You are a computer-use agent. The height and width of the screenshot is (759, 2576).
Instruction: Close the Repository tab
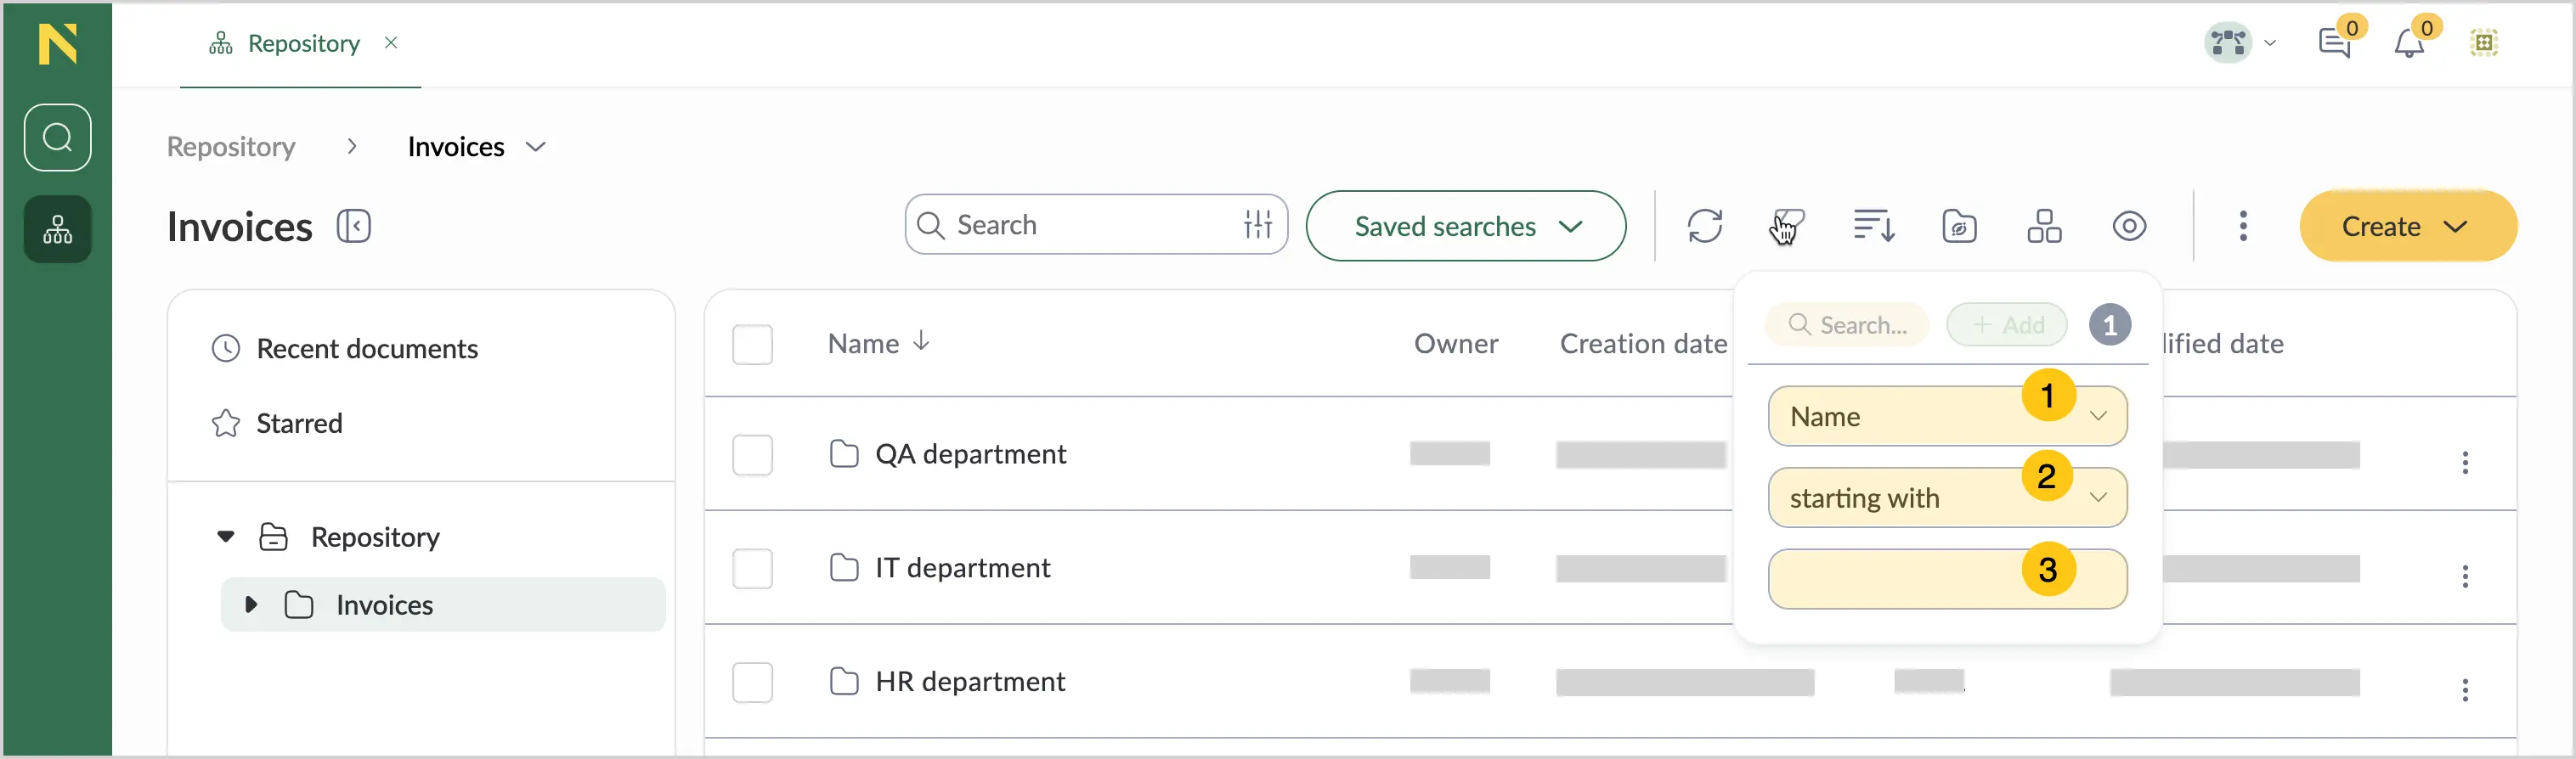[x=391, y=43]
